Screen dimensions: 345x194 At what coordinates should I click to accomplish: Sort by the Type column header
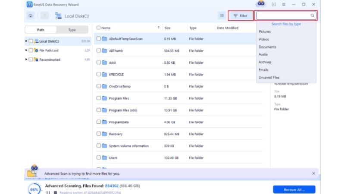pos(193,28)
